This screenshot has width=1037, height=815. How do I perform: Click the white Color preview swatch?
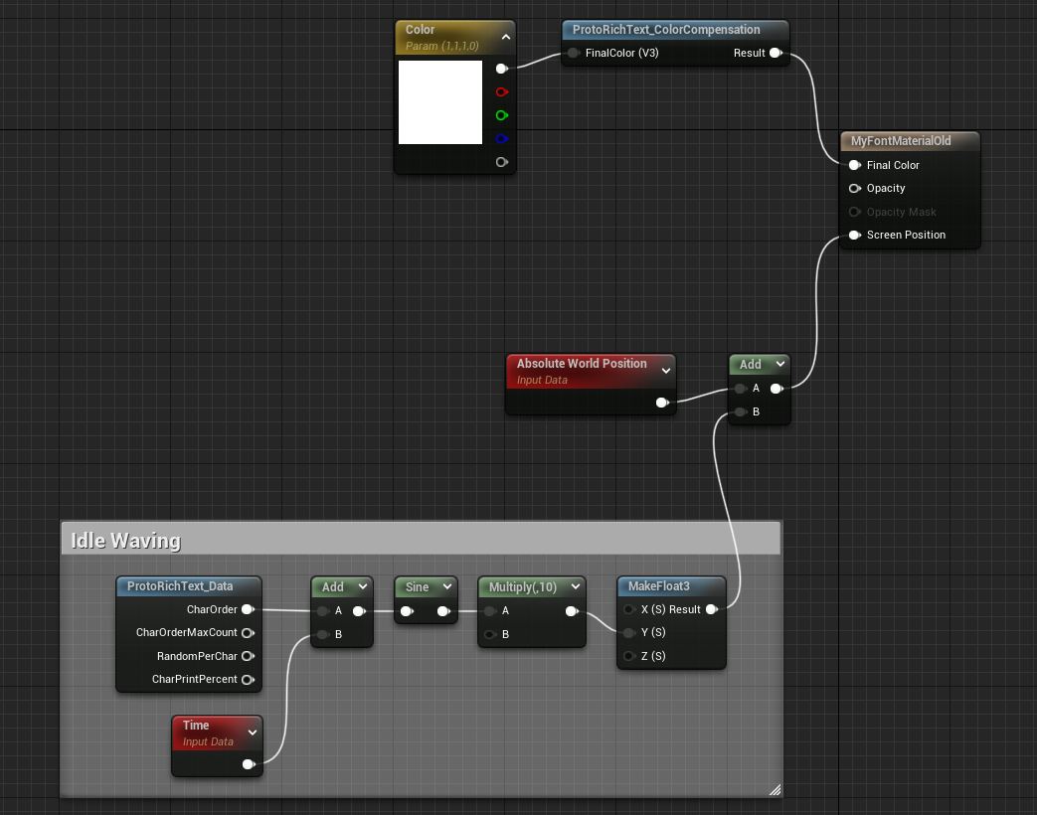click(x=440, y=102)
